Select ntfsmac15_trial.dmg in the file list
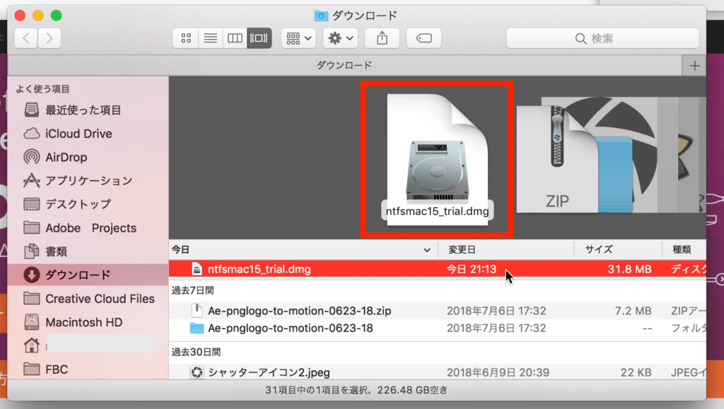 click(437, 269)
